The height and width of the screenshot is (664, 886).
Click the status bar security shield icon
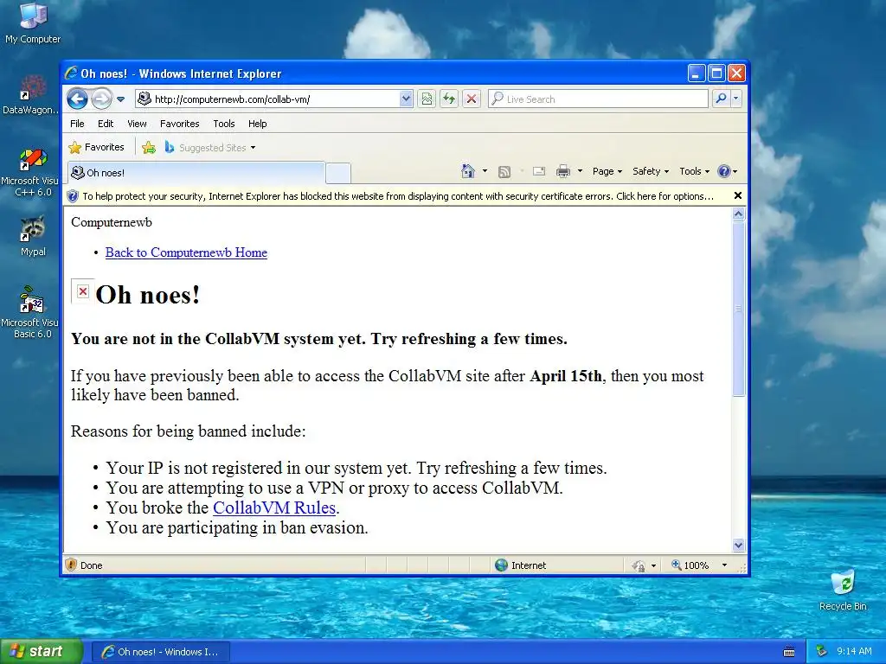point(71,565)
